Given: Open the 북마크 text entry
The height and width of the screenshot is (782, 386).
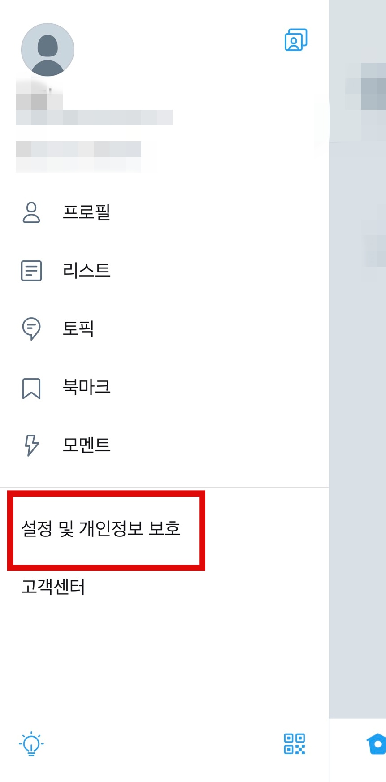Looking at the screenshot, I should (x=87, y=386).
